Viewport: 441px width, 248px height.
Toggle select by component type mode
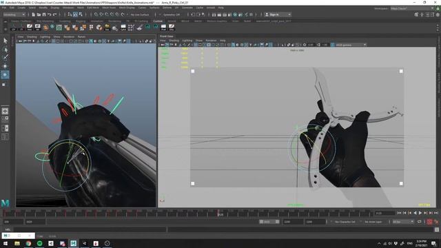pyautogui.click(x=81, y=14)
